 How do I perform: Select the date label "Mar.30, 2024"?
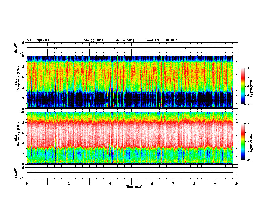[x=94, y=40]
